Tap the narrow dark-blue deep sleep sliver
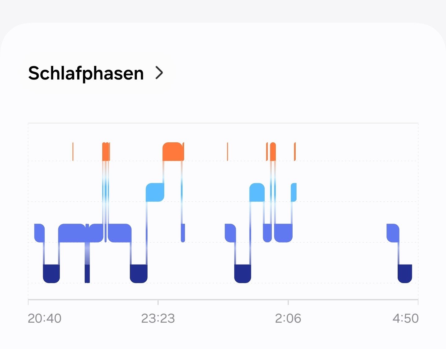This screenshot has height=349, width=446. click(87, 274)
